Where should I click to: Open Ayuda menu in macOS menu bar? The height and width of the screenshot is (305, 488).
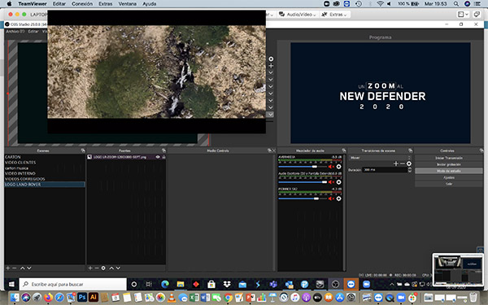pyautogui.click(x=150, y=4)
